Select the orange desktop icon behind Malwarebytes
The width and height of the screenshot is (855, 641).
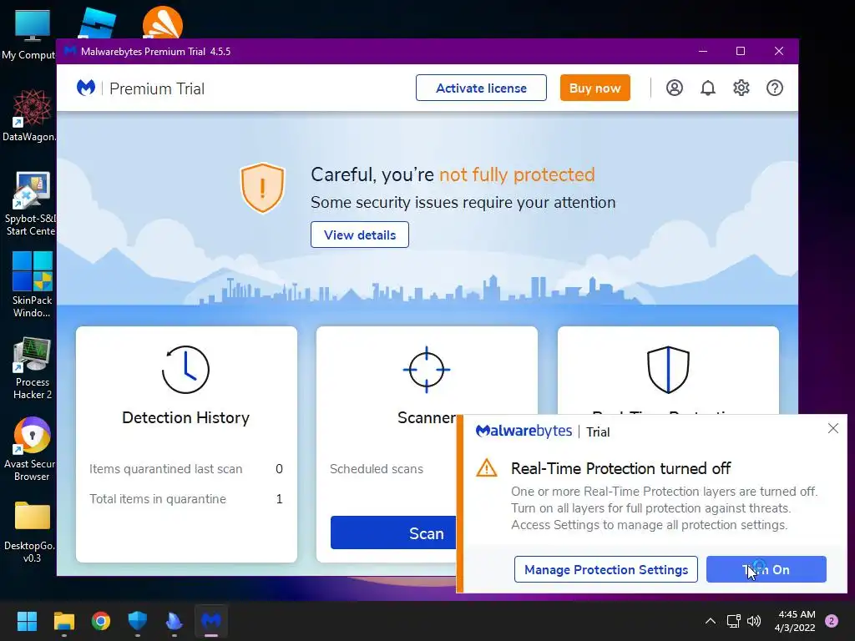click(163, 22)
